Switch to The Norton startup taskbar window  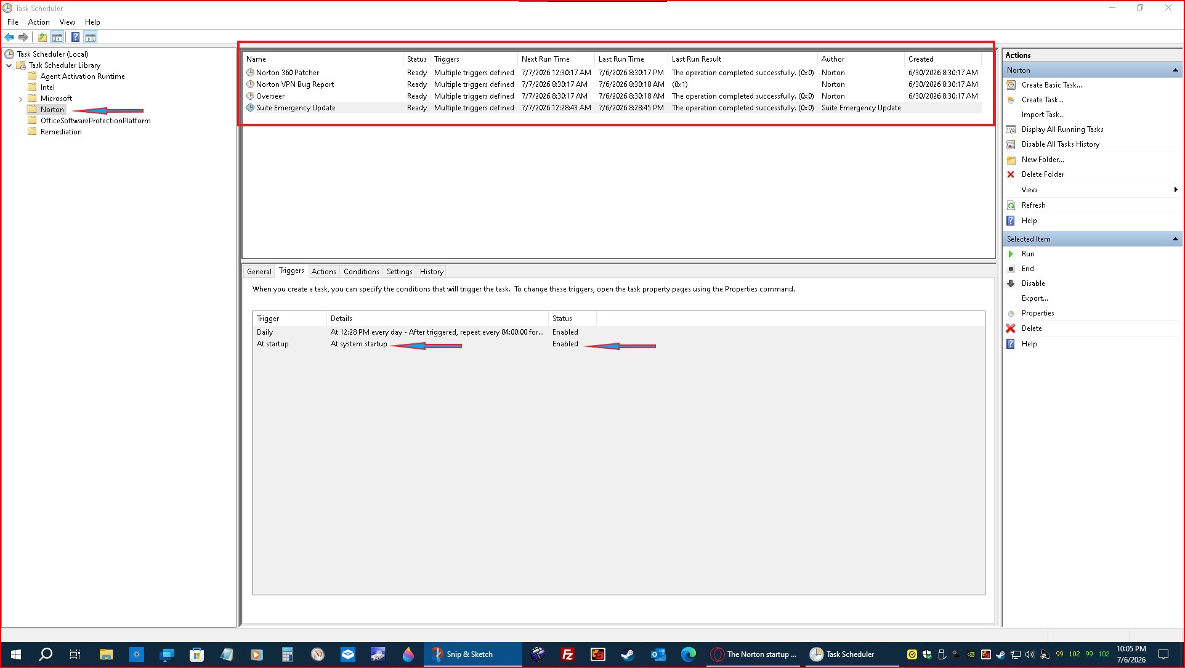(753, 654)
